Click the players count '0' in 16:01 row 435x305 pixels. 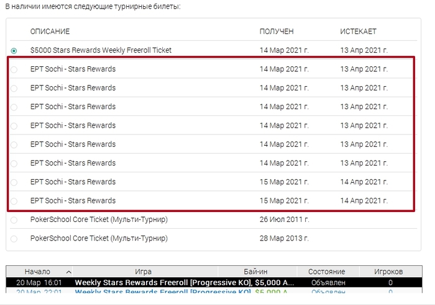[x=391, y=283]
